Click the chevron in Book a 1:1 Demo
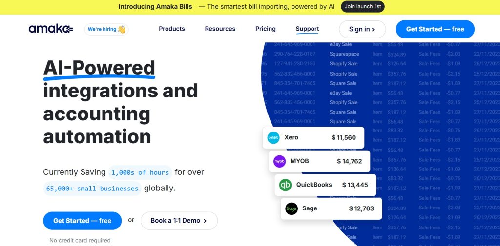Screen dimensions: 500x246 [x=205, y=221]
